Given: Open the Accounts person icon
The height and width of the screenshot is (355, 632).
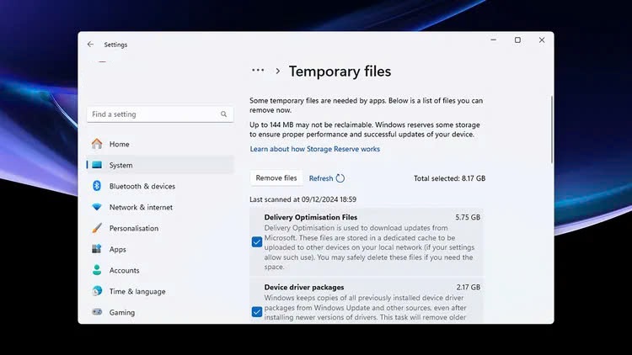Looking at the screenshot, I should pos(97,270).
